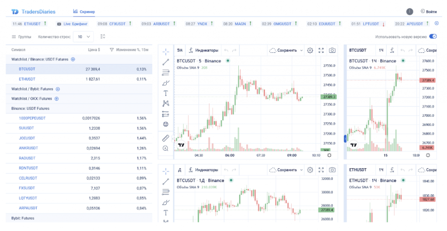This screenshot has width=447, height=231.
Task: Select the zoom-in tool in BTCUSDT 5M chart
Action: point(165,149)
